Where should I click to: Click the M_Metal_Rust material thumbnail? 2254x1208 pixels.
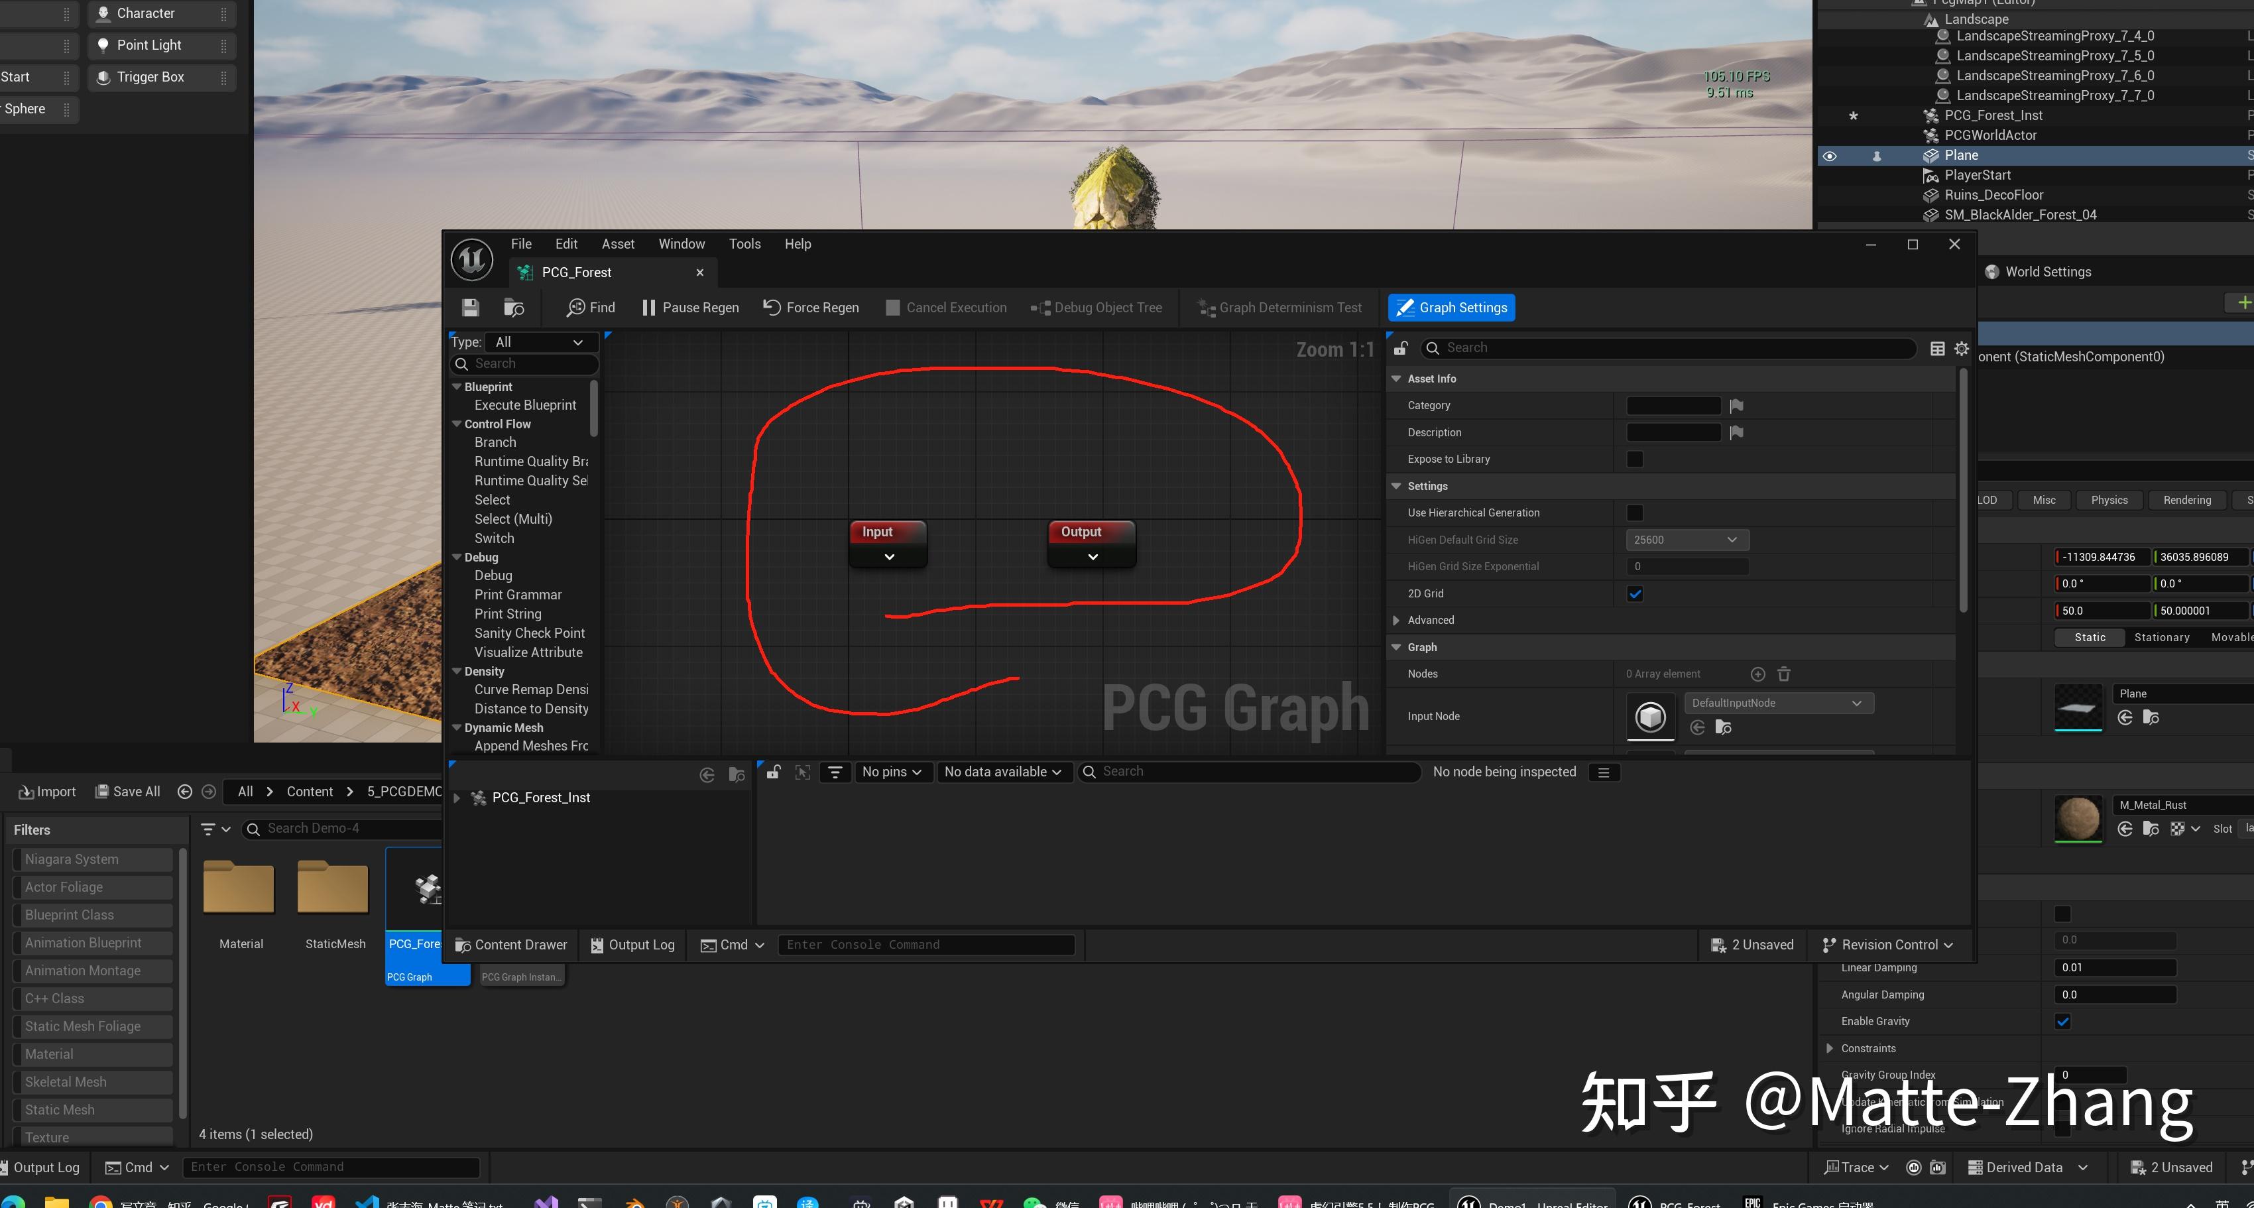pos(2077,819)
